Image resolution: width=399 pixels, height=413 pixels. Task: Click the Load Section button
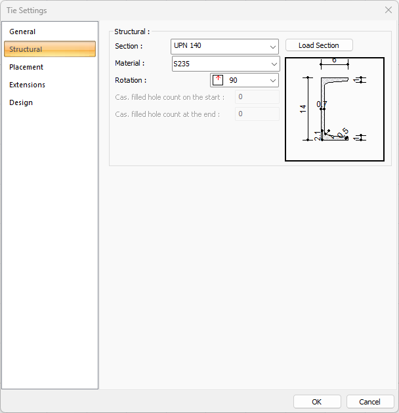coord(319,45)
